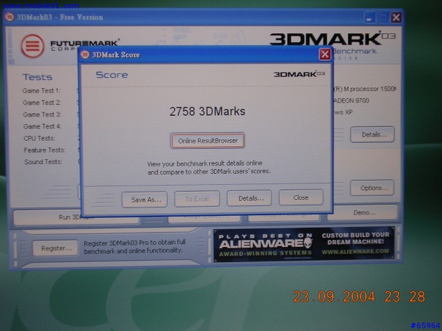Click the 'Game Test 3:' label
Viewport: 442px width, 331px height.
click(x=41, y=114)
